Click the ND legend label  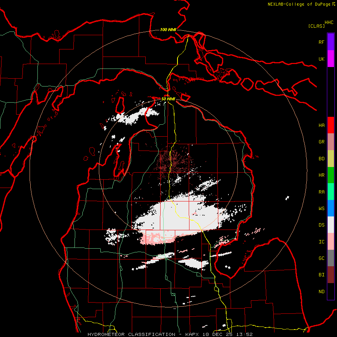(321, 292)
